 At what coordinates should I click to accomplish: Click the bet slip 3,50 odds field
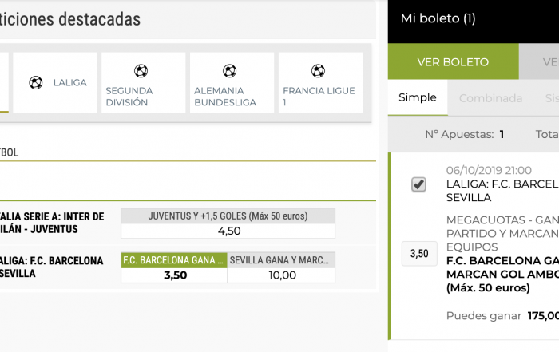[x=418, y=254]
